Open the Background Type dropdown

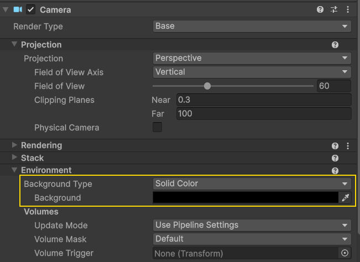point(252,184)
